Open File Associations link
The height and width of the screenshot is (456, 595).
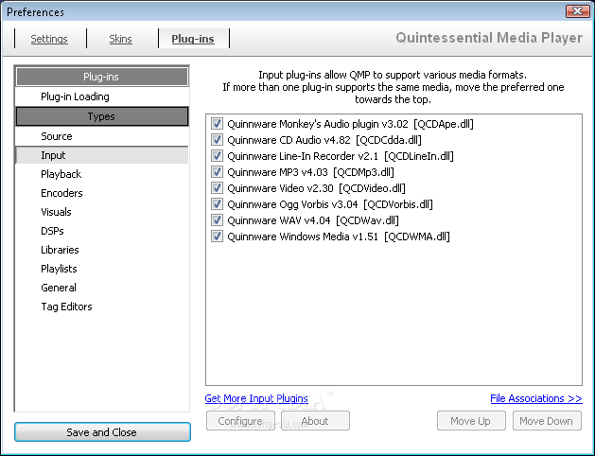pos(536,398)
